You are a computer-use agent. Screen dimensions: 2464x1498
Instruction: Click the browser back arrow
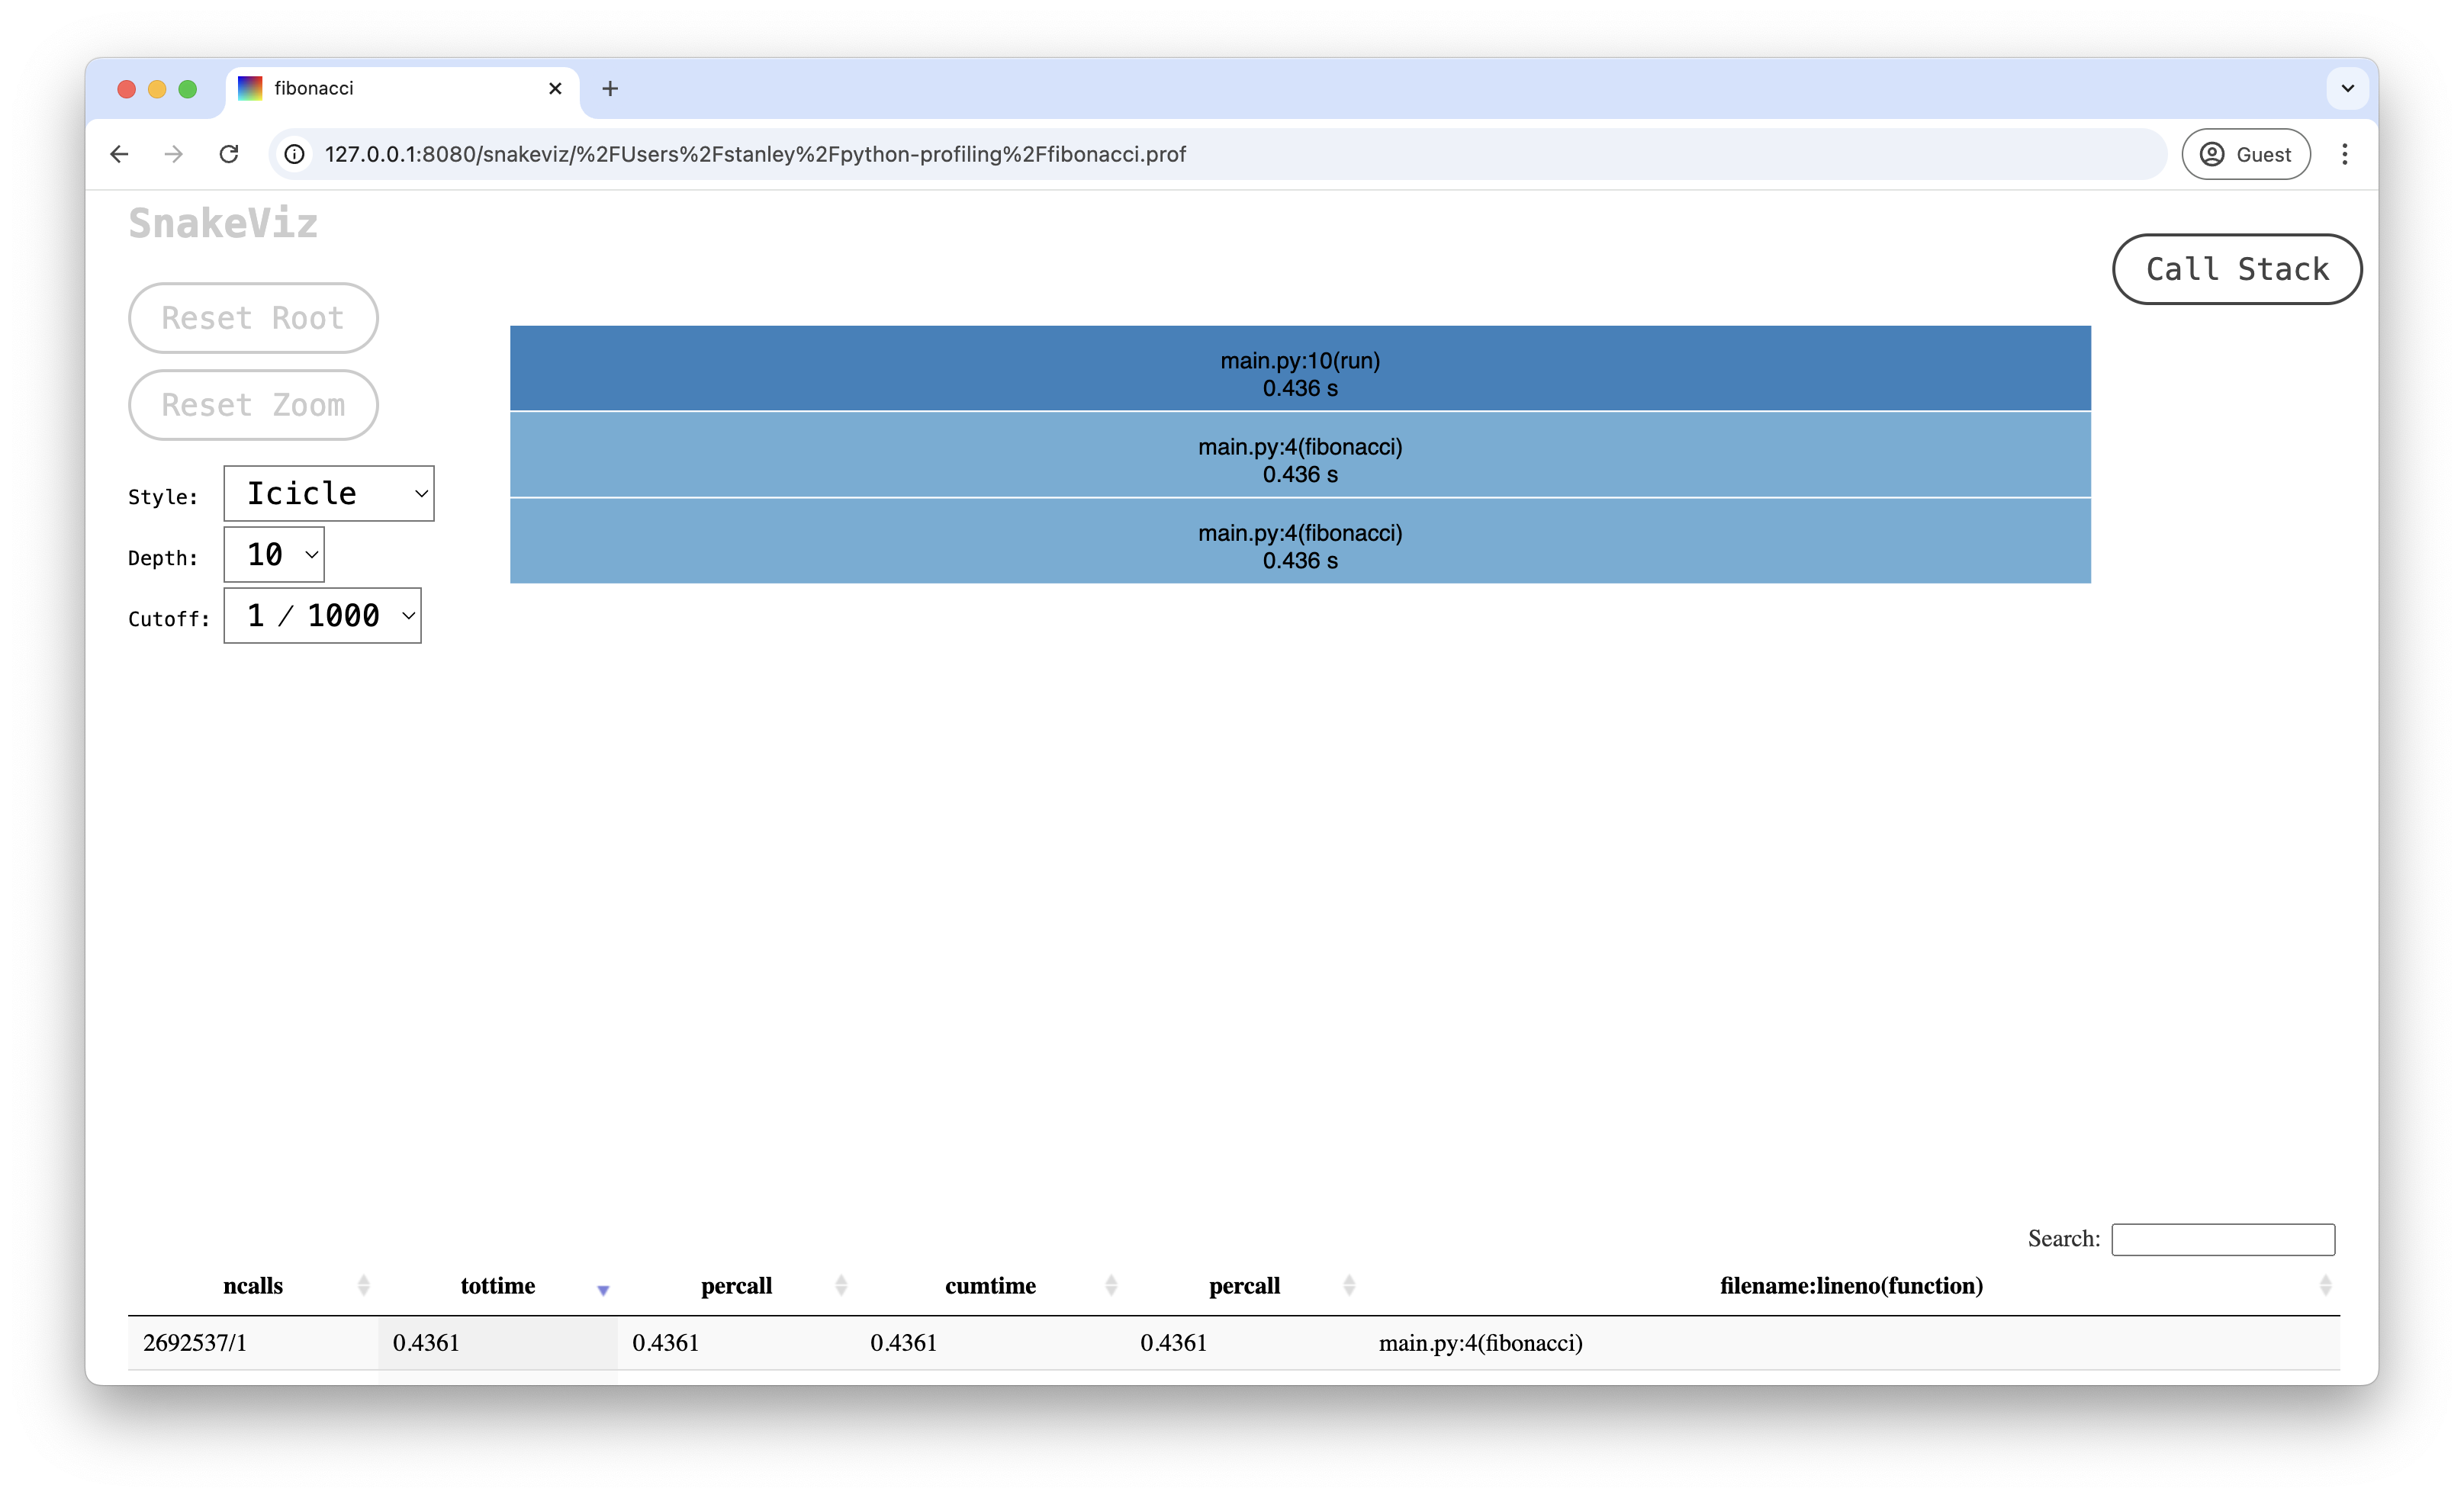[x=119, y=154]
